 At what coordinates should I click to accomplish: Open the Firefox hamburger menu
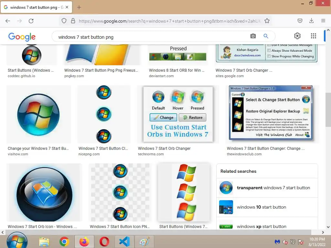pos(323,21)
